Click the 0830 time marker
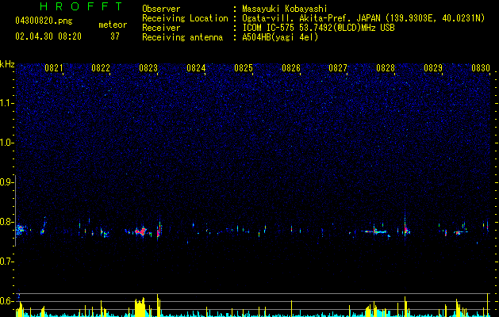Viewport: 499px width, 317px height. 481,68
